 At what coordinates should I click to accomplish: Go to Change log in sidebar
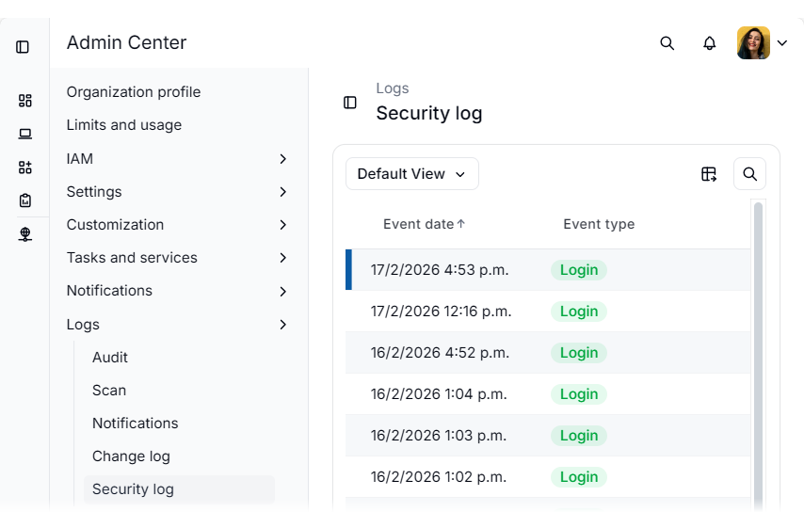(131, 456)
